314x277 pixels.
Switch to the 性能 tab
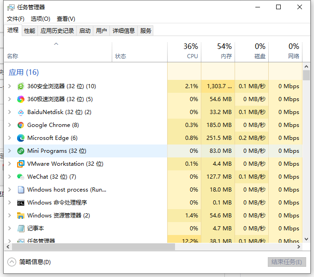30,31
